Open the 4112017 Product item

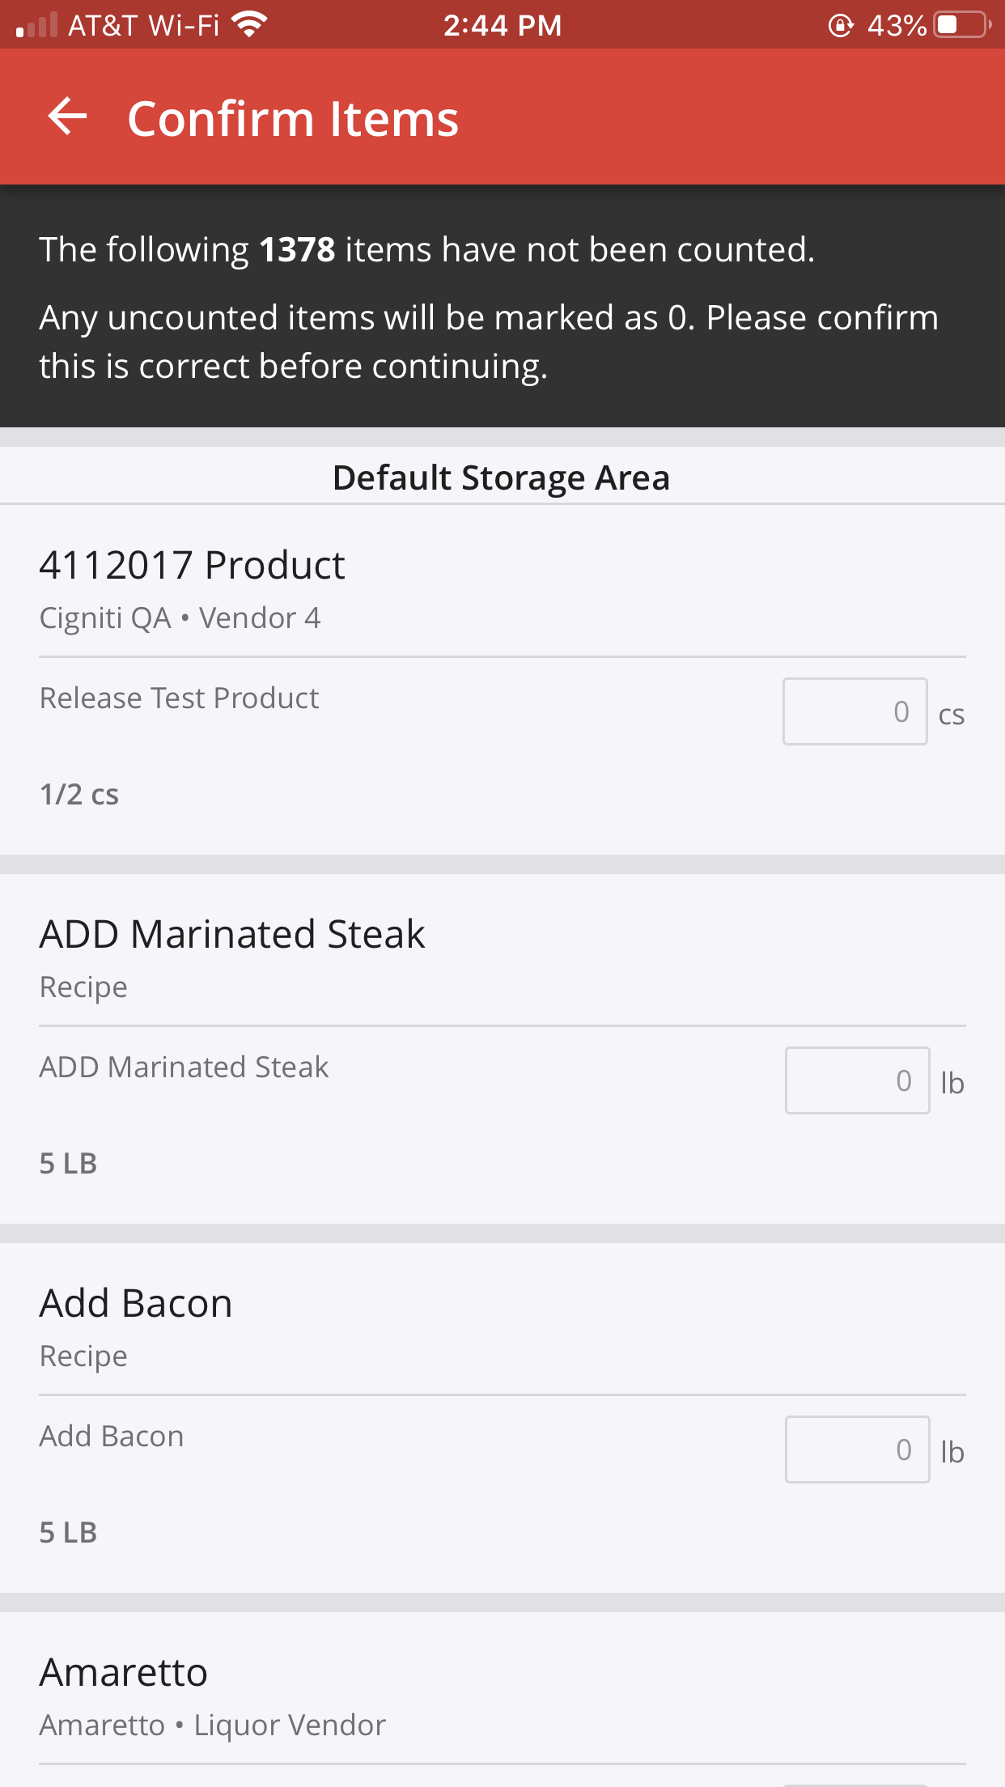(193, 565)
